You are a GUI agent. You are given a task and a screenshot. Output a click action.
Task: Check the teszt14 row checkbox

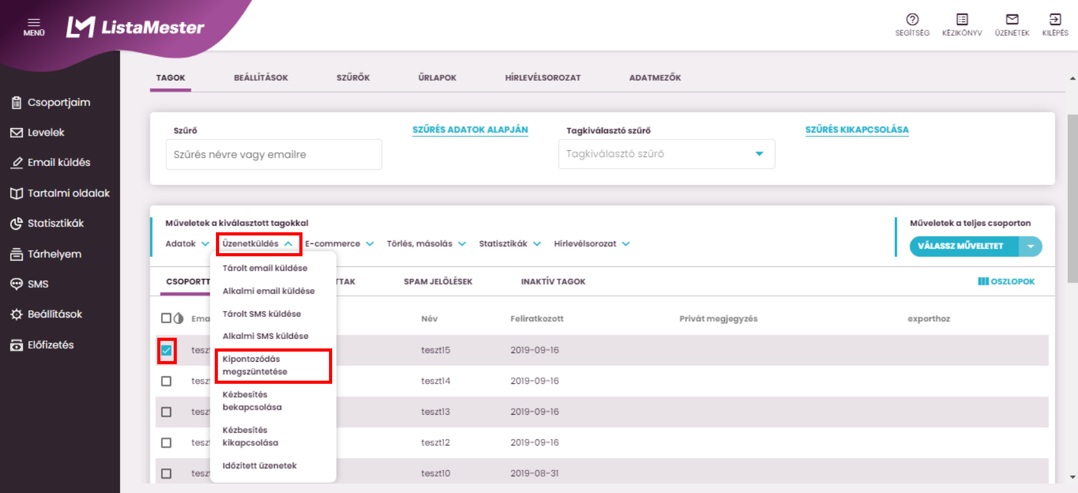[x=166, y=381]
